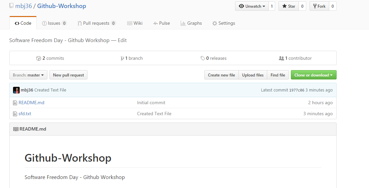Screen dimensions: 369x188
Task: Open the sfd.txt file
Action: tap(25, 114)
